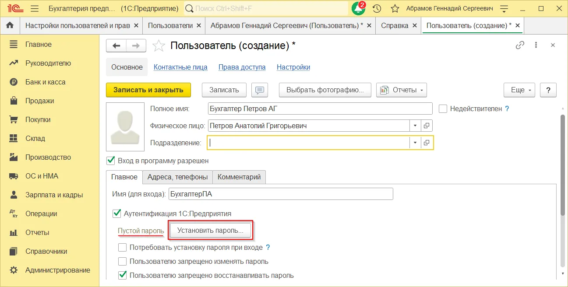Open the Отчеты dropdown button
Image resolution: width=568 pixels, height=287 pixels.
point(401,90)
